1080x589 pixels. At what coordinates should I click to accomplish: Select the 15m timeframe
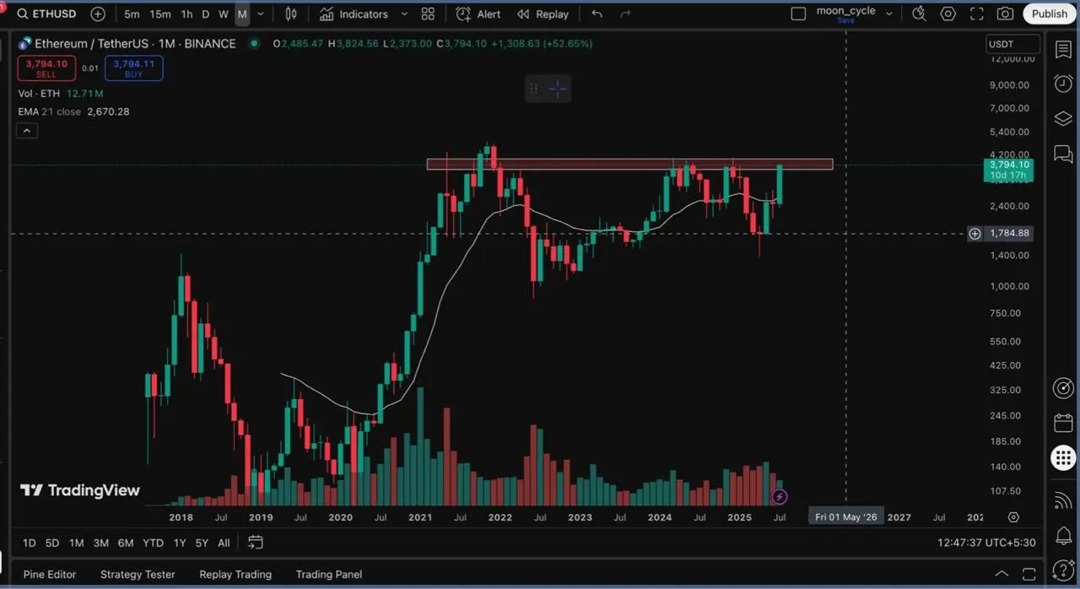pyautogui.click(x=159, y=14)
